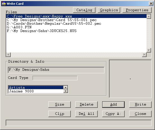Show the file Properties
The height and width of the screenshot is (130, 155).
[x=137, y=10]
